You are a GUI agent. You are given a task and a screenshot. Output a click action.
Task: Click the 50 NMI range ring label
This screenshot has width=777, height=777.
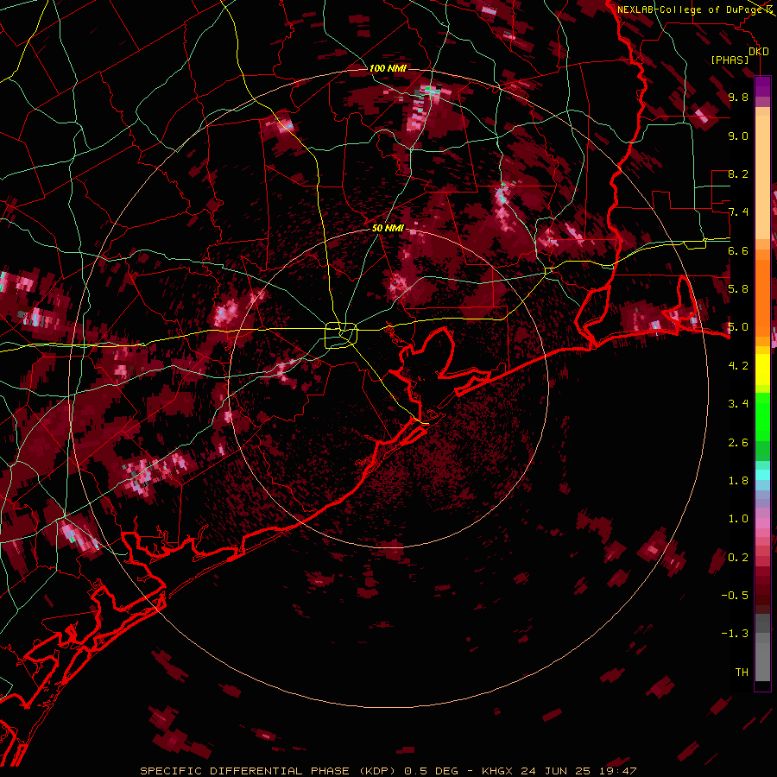(388, 228)
